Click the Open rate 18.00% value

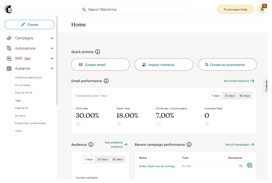(x=127, y=116)
